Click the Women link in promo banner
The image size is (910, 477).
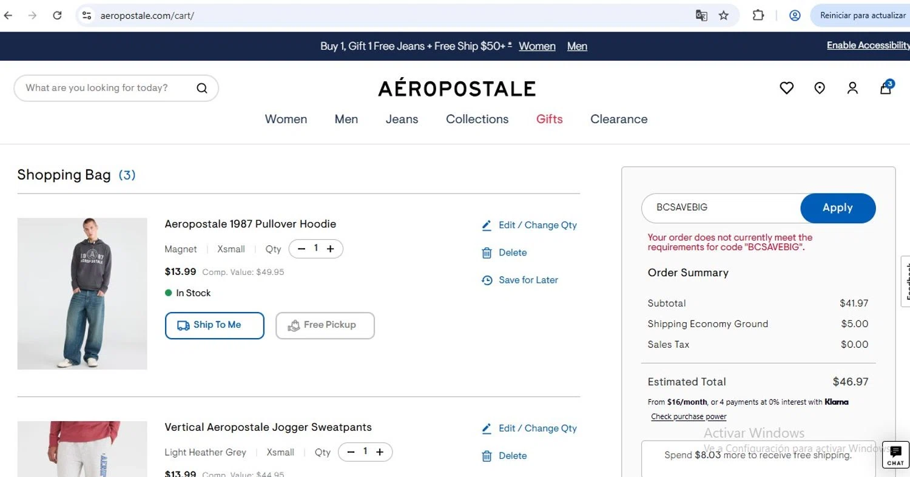pos(537,46)
